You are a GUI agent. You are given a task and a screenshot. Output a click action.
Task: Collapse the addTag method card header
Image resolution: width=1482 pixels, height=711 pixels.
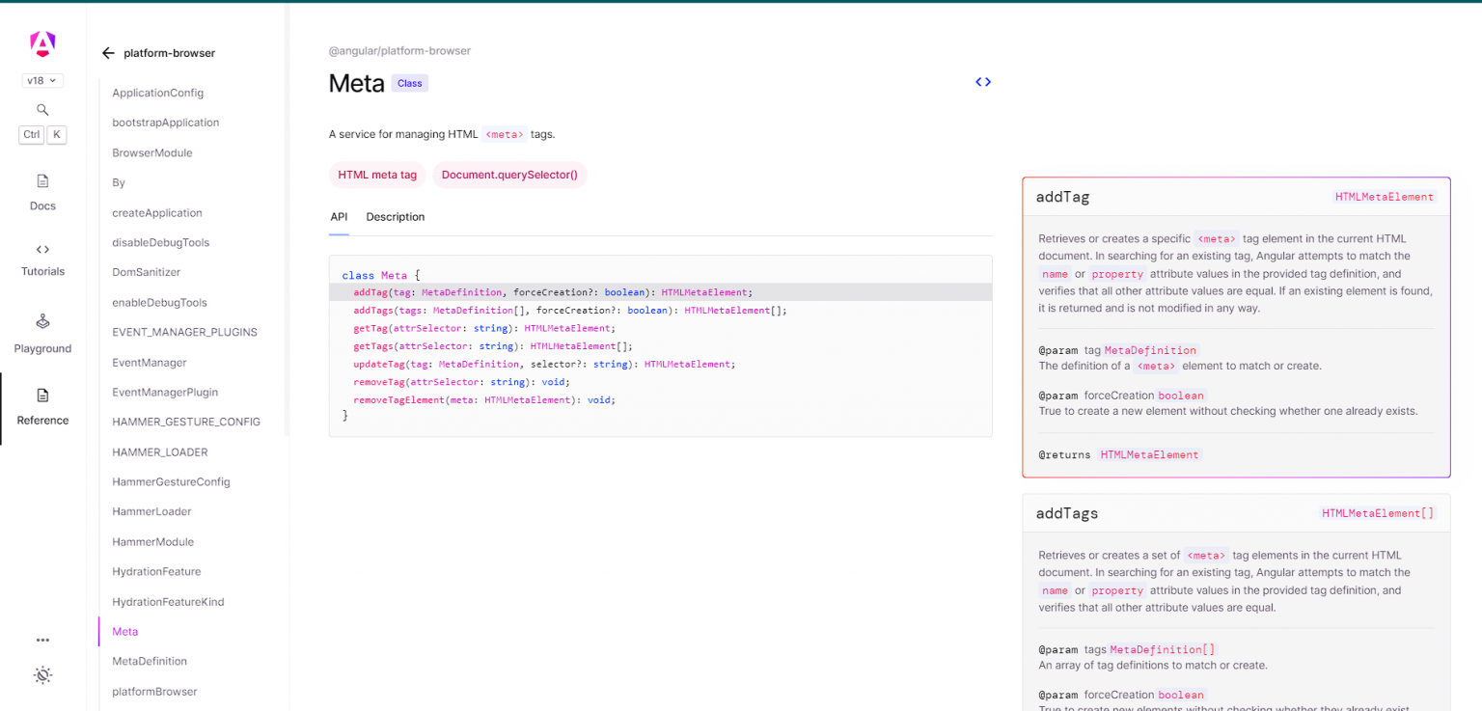[1236, 196]
